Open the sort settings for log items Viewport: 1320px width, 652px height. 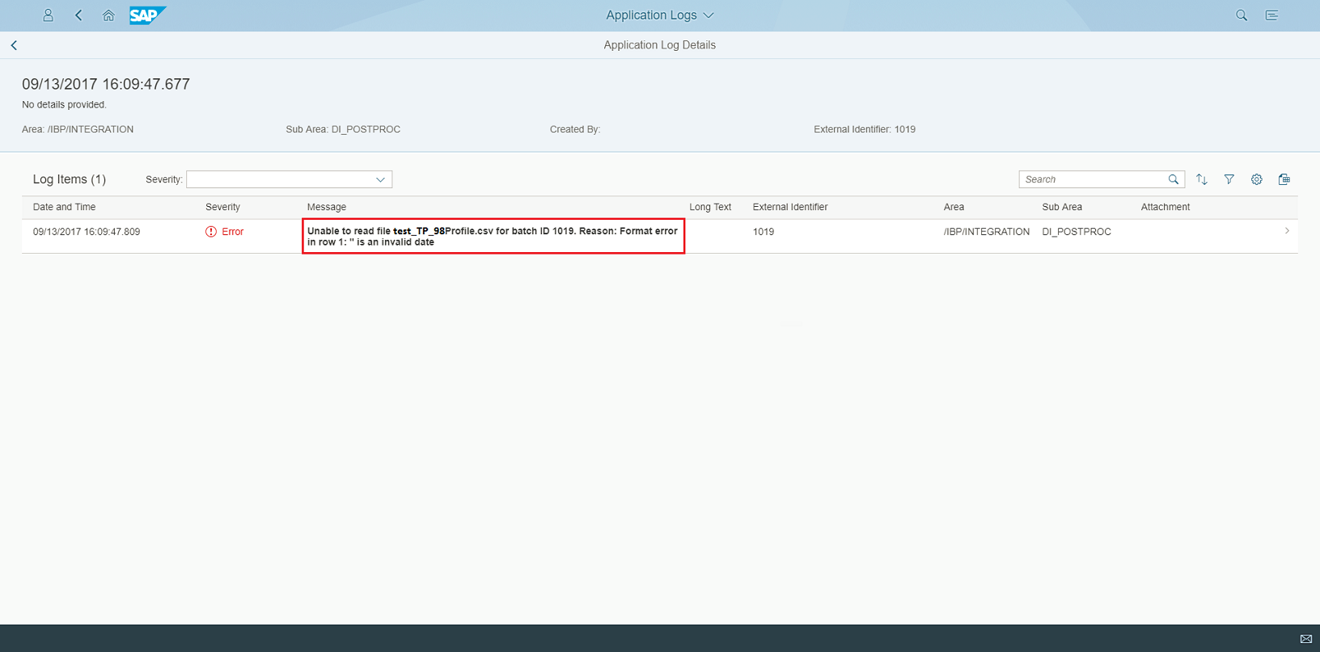1202,179
